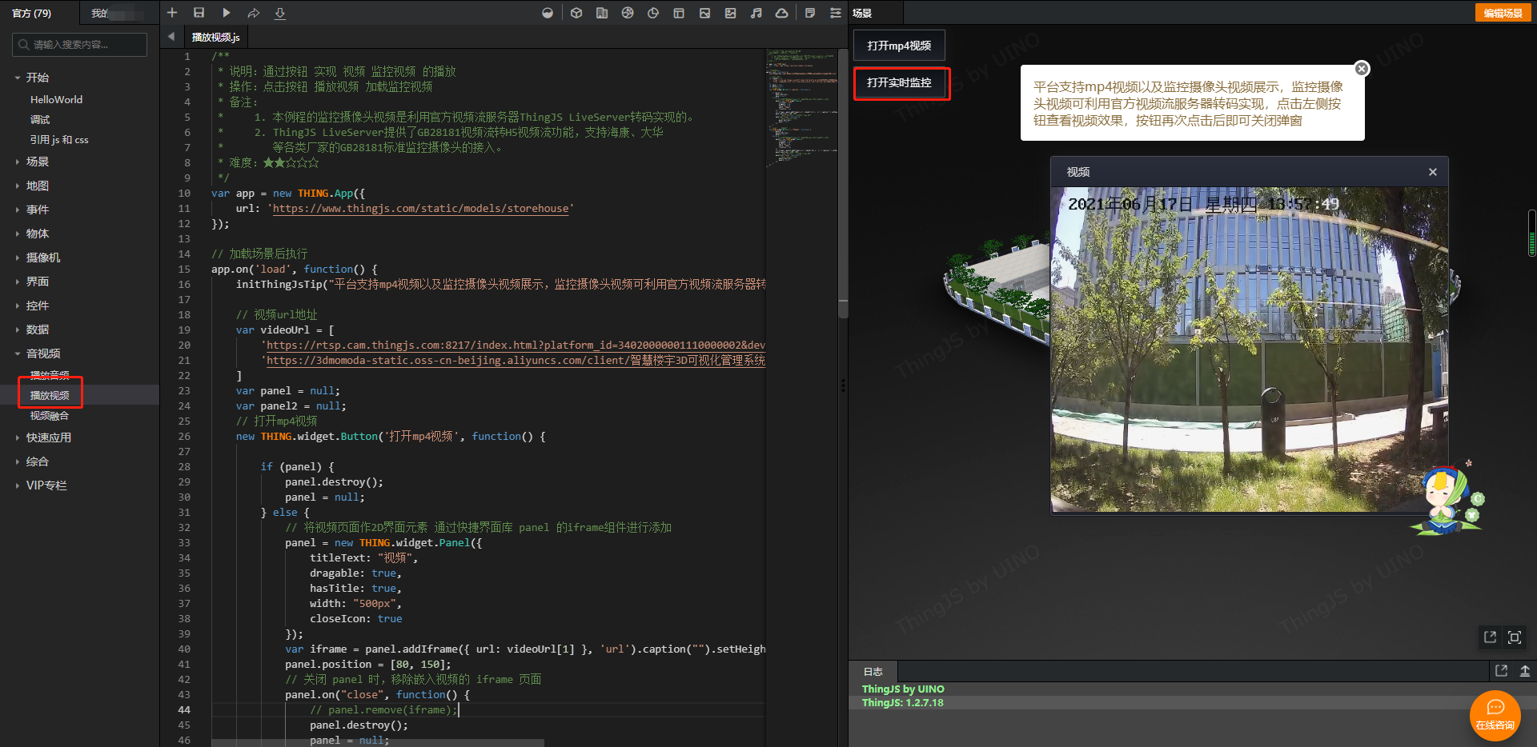Toggle fullscreen scene view icon
1537x747 pixels.
tap(1515, 637)
